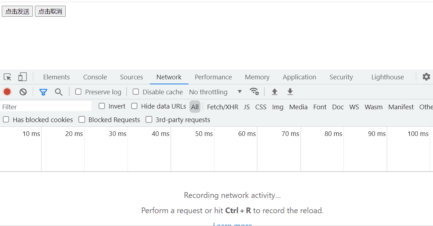
Task: Toggle the device toolbar icon
Action: tap(22, 77)
